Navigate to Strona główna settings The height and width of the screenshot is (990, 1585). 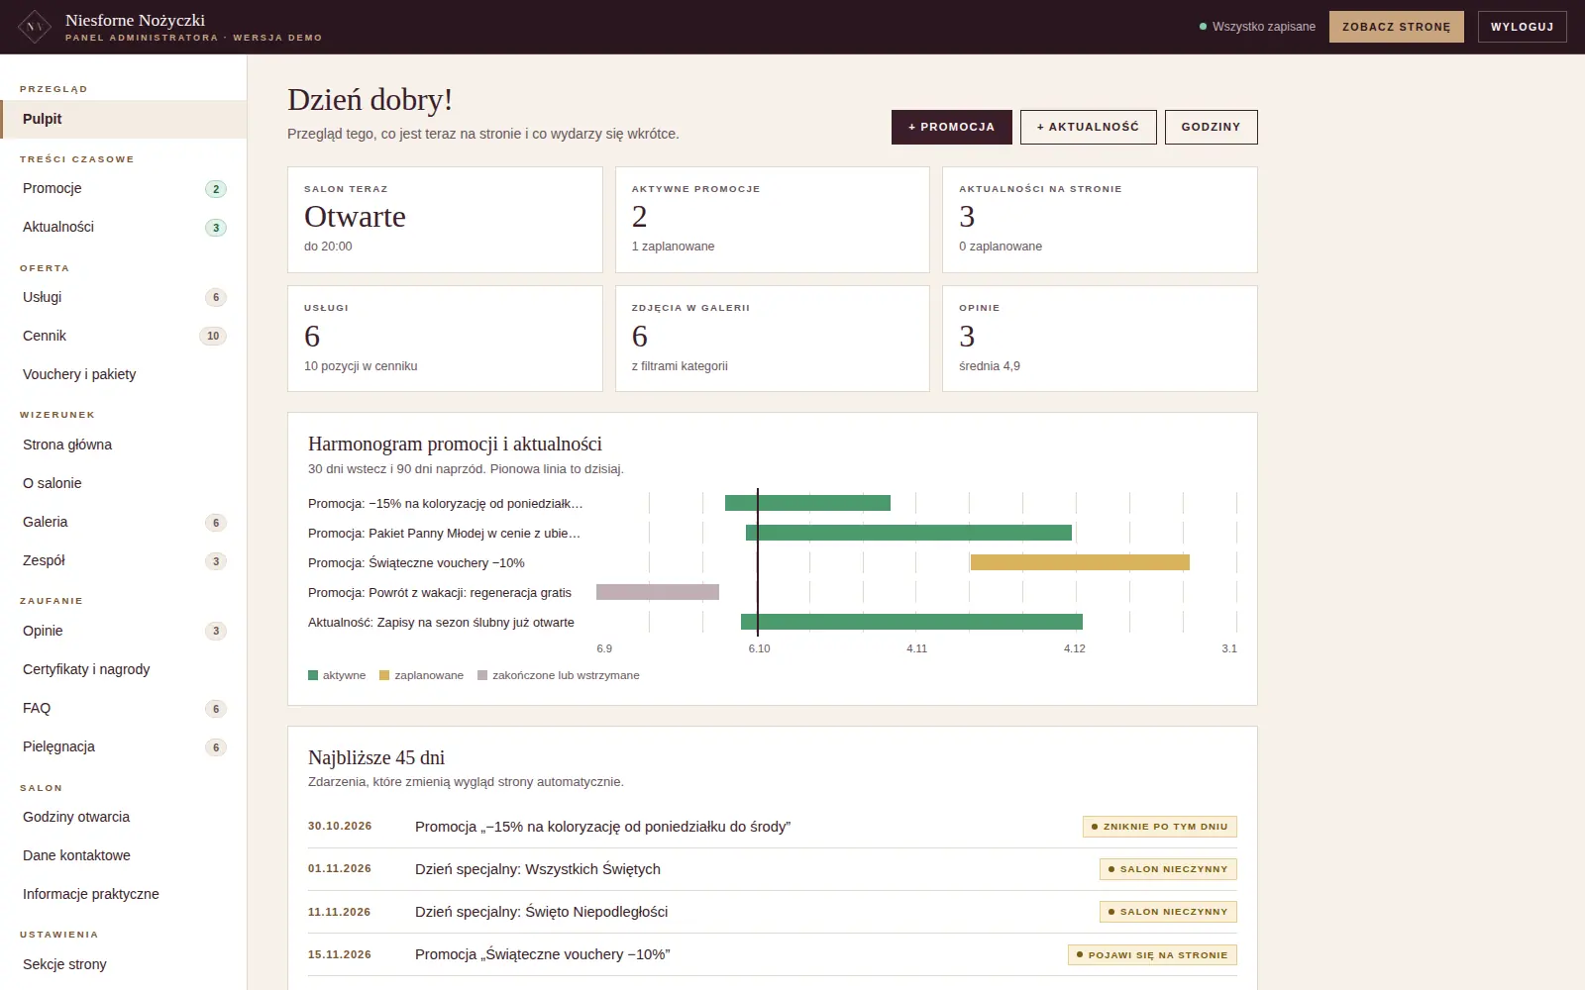pos(123,445)
